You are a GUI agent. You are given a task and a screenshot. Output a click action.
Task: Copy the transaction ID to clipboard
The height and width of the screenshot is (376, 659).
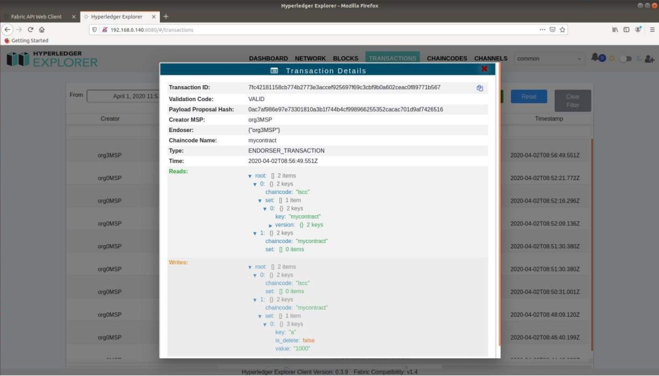click(479, 88)
